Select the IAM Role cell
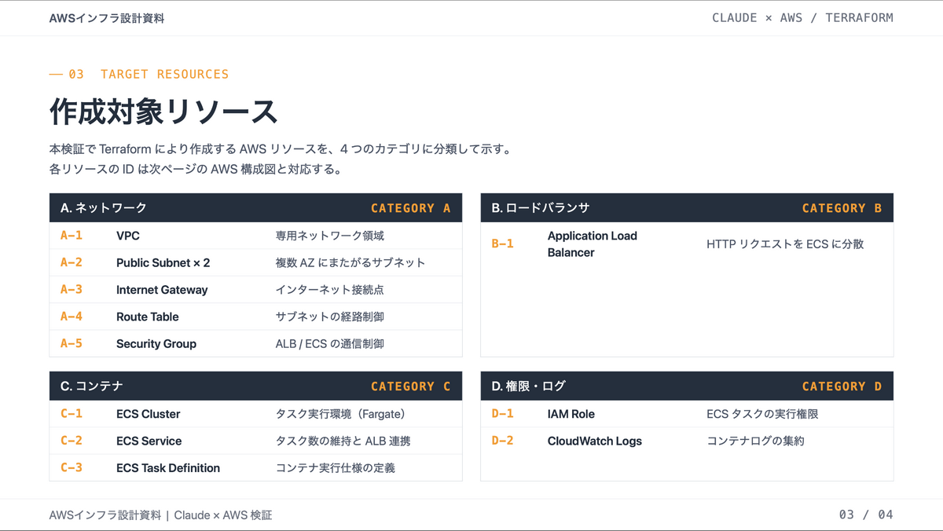 click(x=571, y=414)
